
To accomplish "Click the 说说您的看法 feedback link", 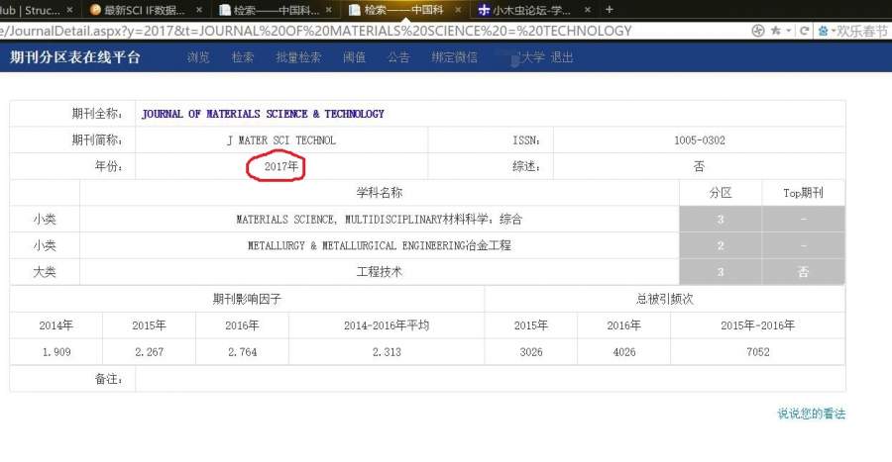I will pyautogui.click(x=811, y=414).
